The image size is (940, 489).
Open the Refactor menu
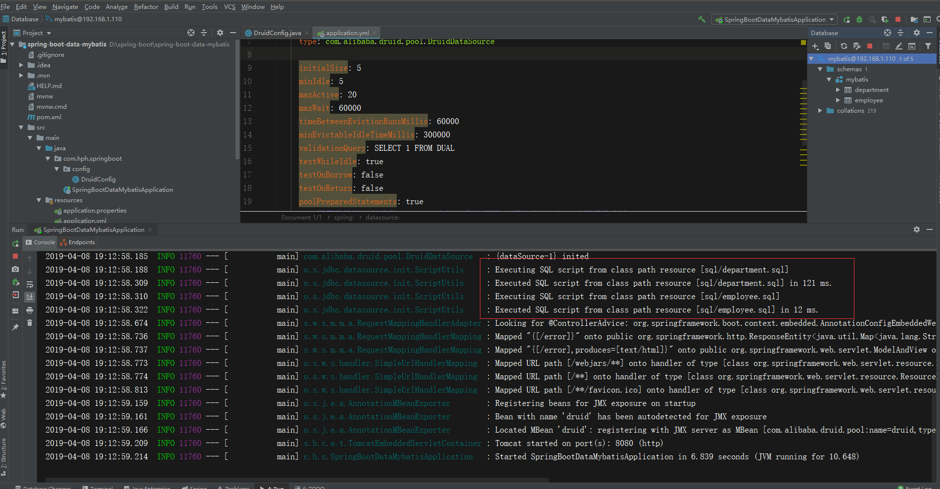point(146,6)
